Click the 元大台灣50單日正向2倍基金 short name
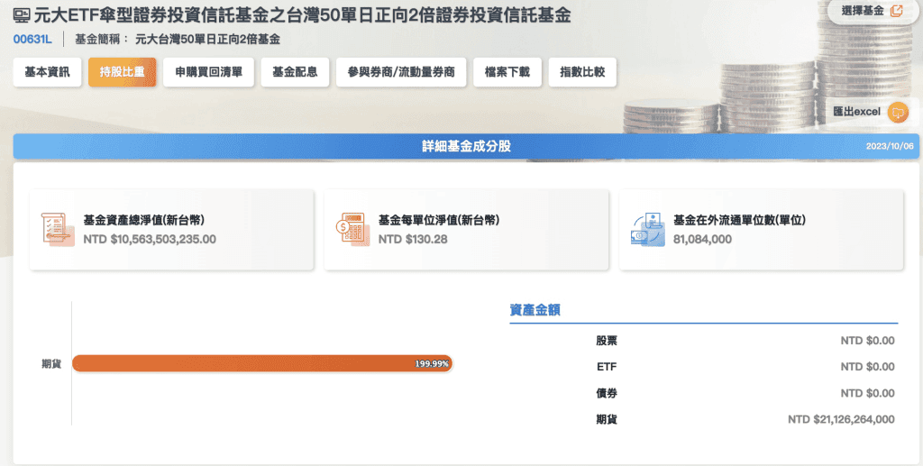The image size is (923, 466). click(208, 40)
